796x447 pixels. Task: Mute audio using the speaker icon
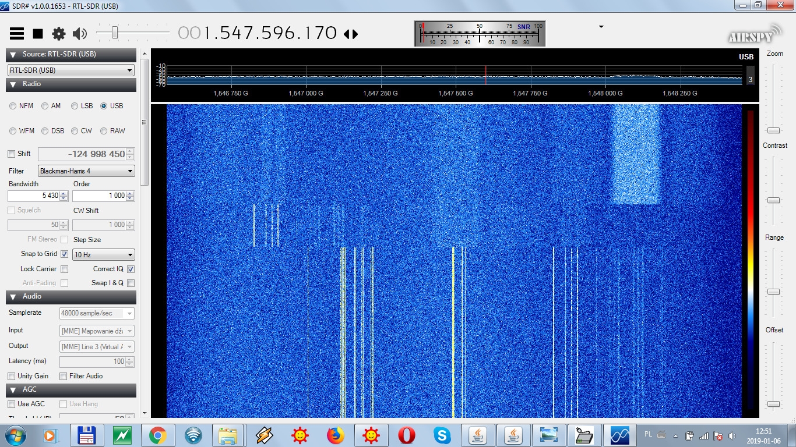coord(80,34)
